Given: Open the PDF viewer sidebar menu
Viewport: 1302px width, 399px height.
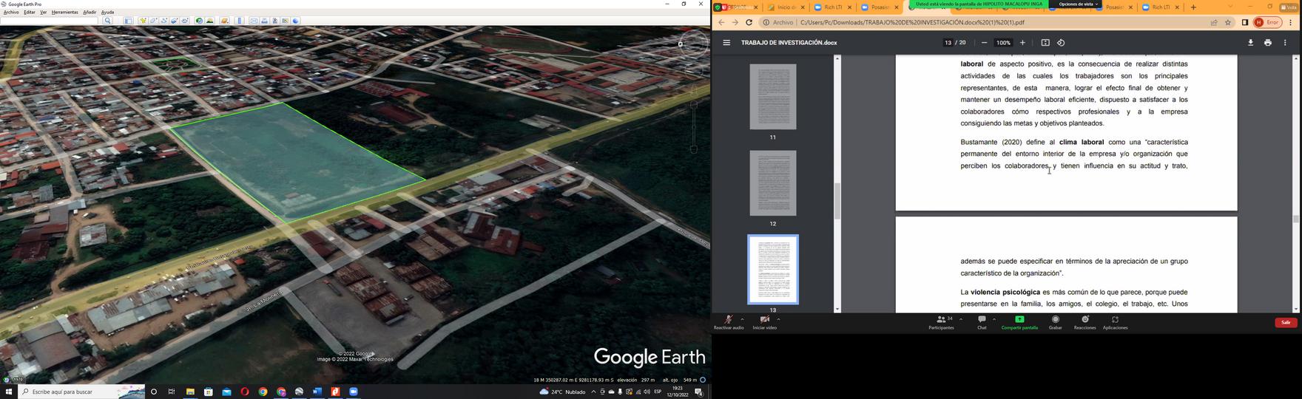Looking at the screenshot, I should tap(726, 43).
